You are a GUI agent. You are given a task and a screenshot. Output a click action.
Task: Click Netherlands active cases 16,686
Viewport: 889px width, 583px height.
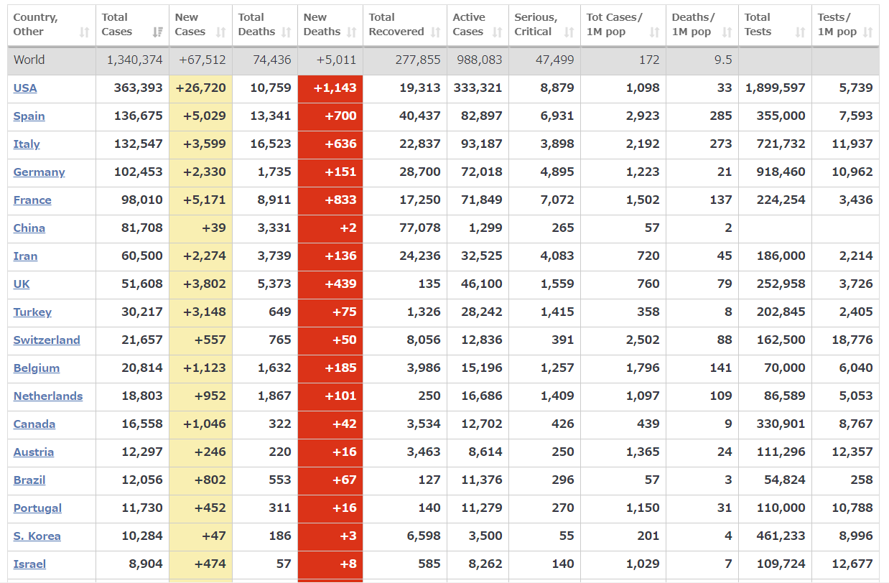[482, 396]
